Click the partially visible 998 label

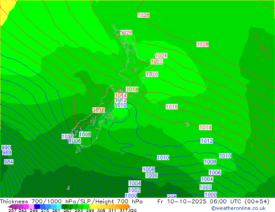(172, 196)
